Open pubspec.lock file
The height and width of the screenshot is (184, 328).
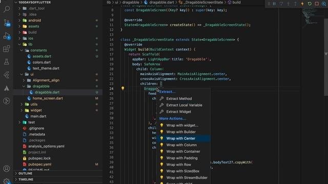click(x=39, y=158)
